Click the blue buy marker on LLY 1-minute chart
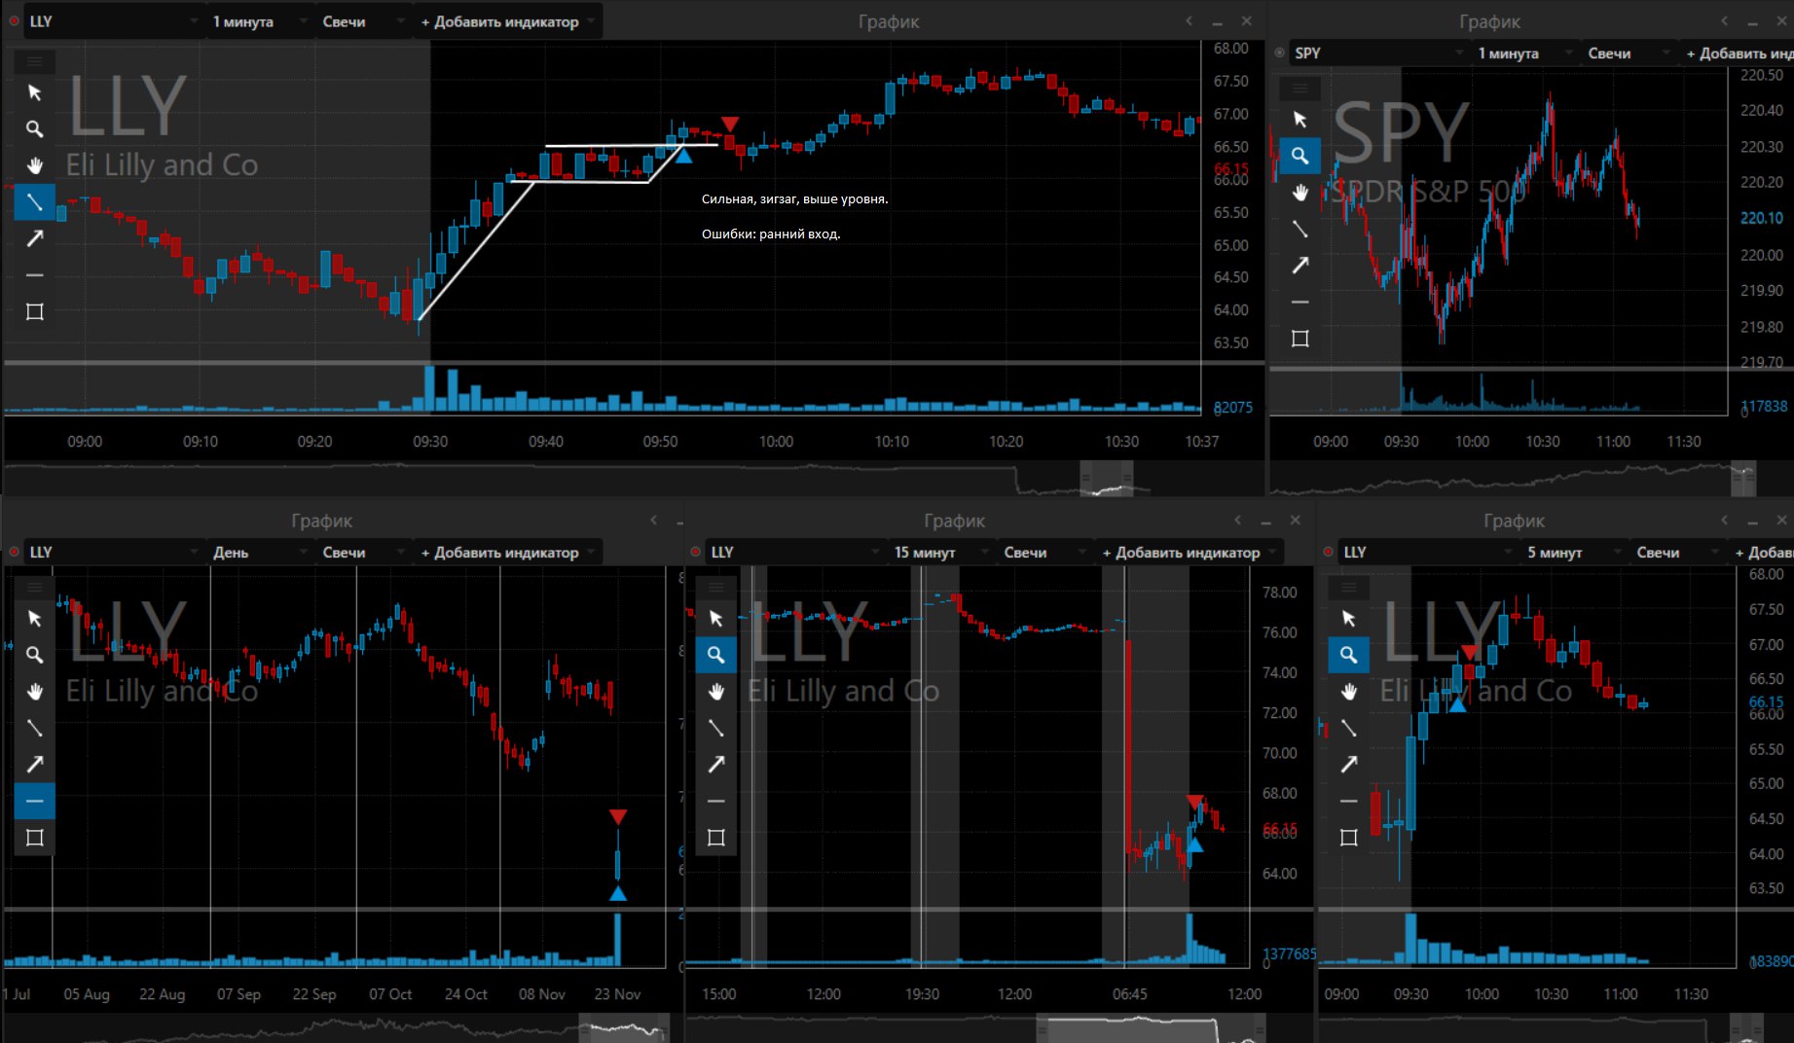Image resolution: width=1794 pixels, height=1043 pixels. tap(683, 156)
